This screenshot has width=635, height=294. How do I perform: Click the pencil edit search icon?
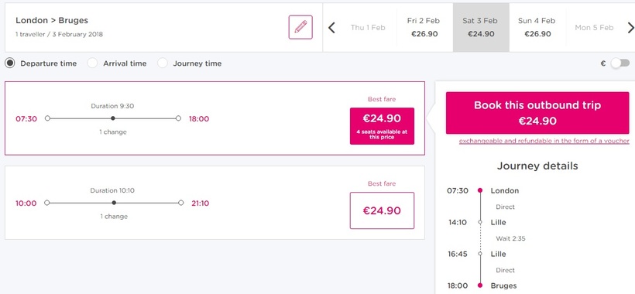(x=300, y=27)
